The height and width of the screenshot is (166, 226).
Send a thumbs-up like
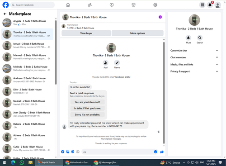[x=162, y=152]
